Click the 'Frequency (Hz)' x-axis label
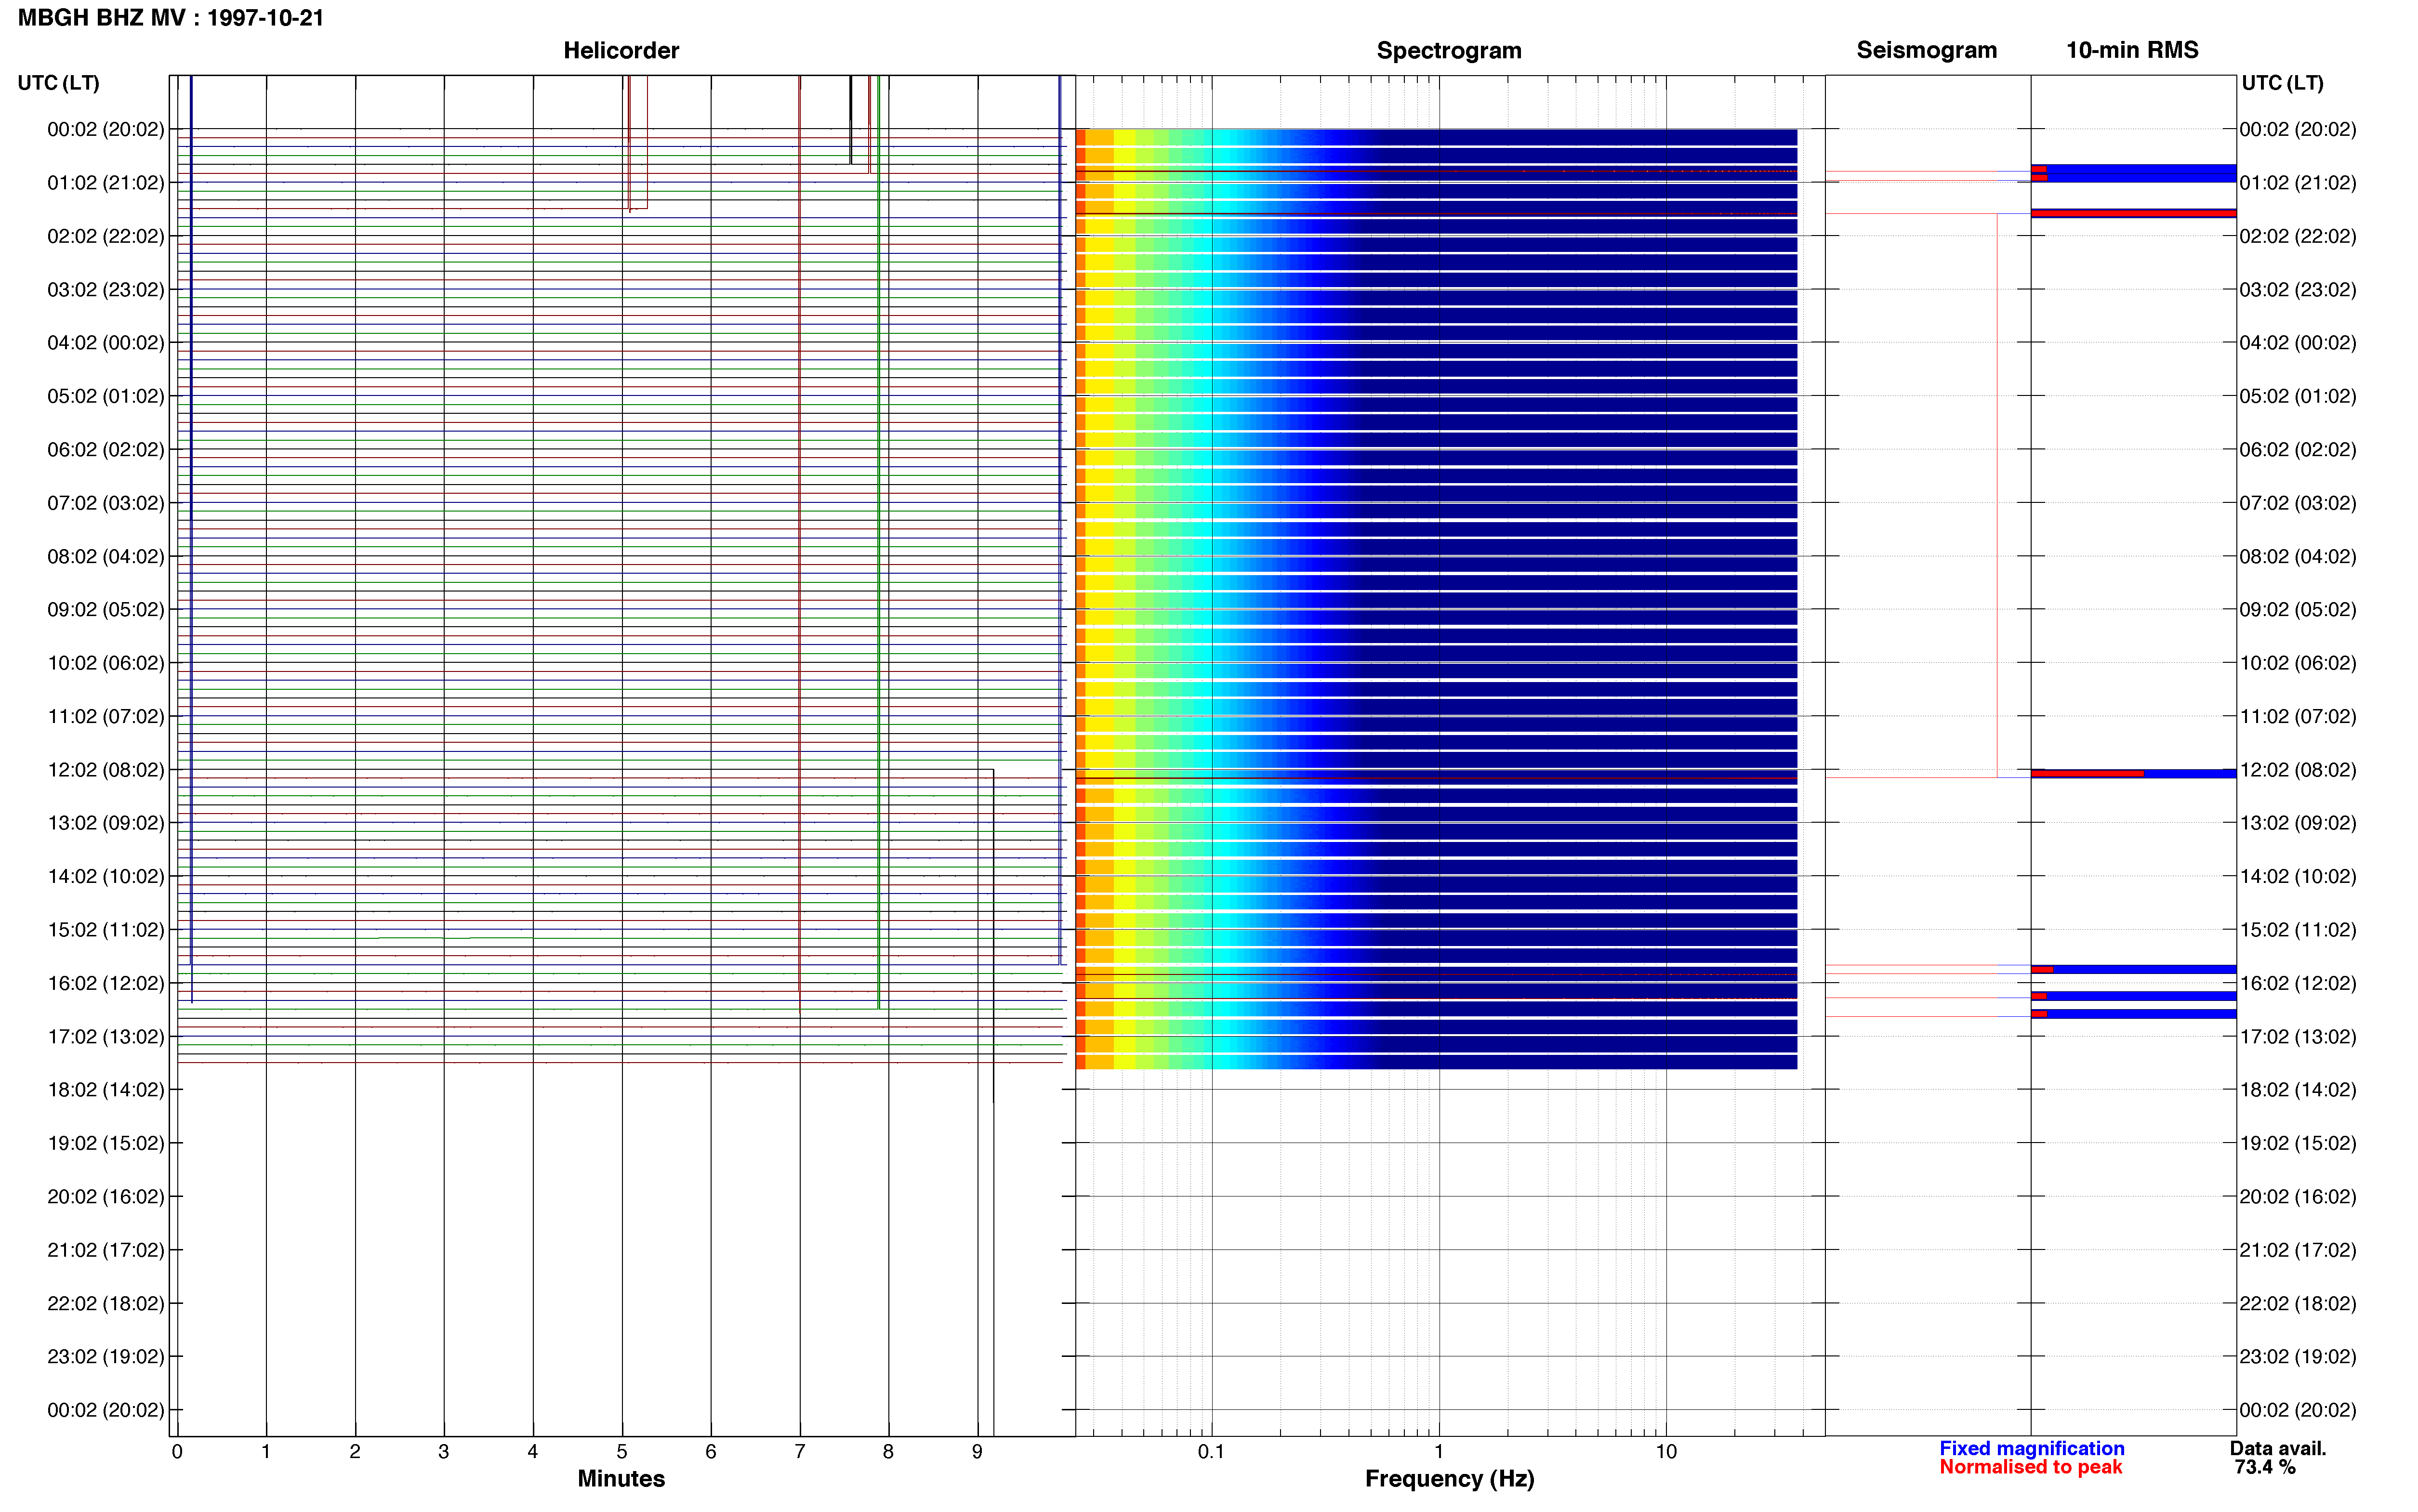The height and width of the screenshot is (1512, 2418). [x=1449, y=1479]
